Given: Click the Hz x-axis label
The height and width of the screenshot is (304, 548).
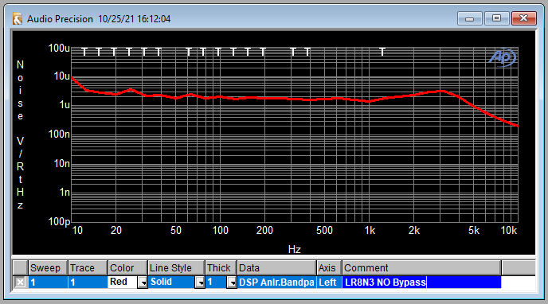Looking at the screenshot, I should tap(294, 249).
